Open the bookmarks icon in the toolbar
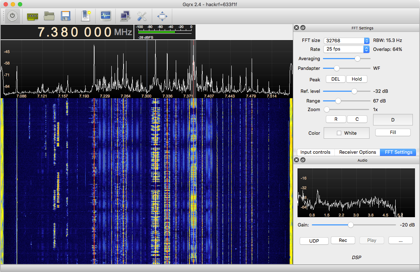Image resolution: width=420 pixels, height=272 pixels. tap(86, 16)
